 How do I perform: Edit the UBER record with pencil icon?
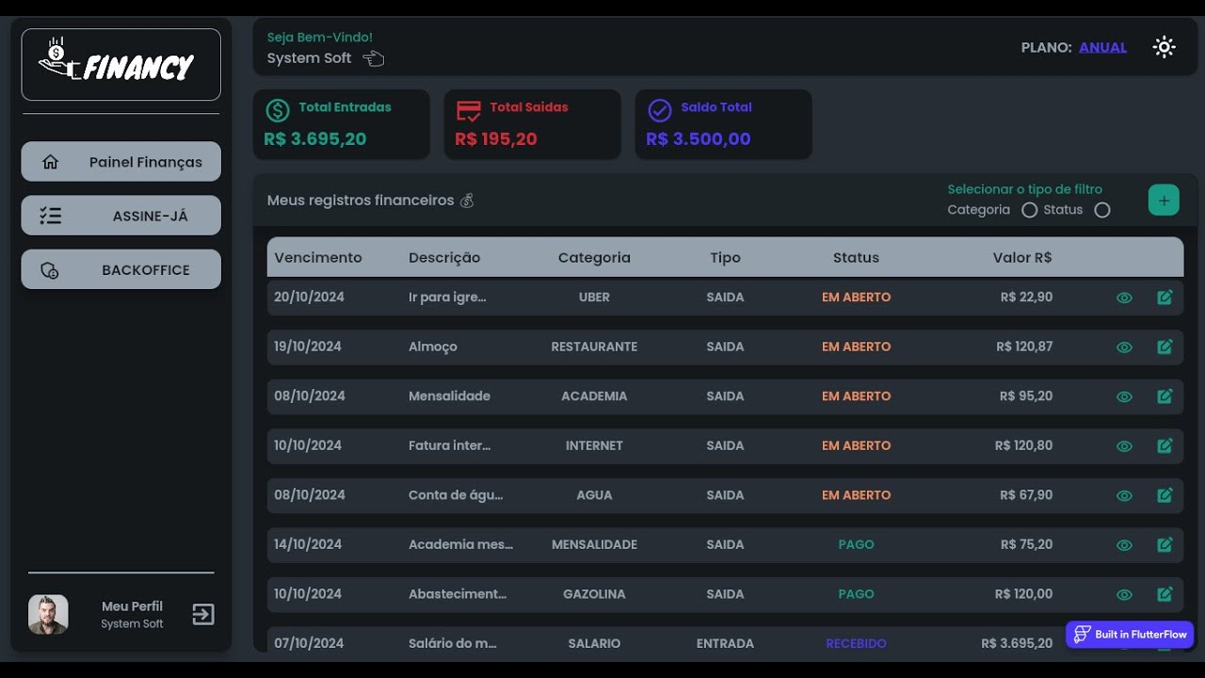[1165, 298]
